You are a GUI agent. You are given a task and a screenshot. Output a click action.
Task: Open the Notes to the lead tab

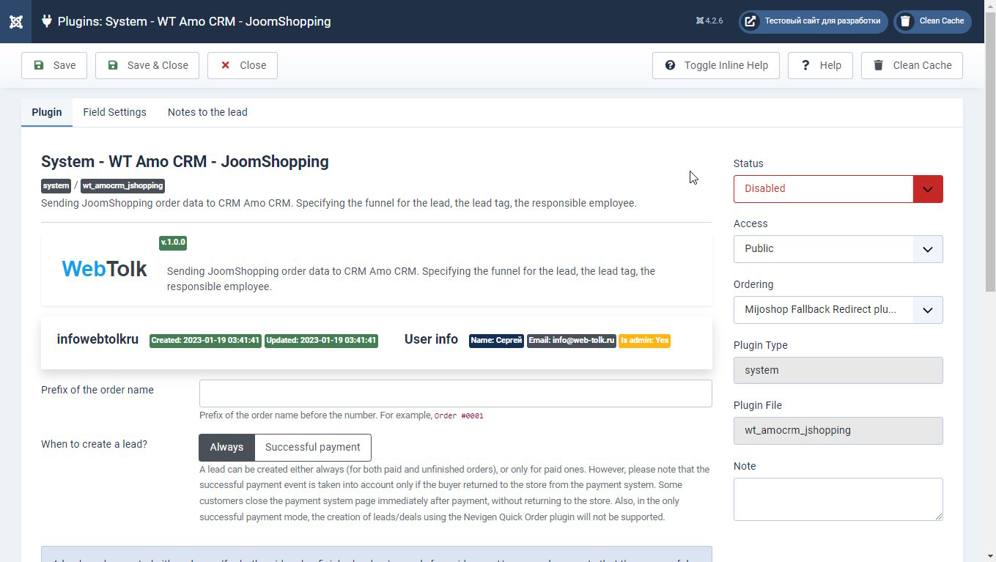click(x=207, y=112)
